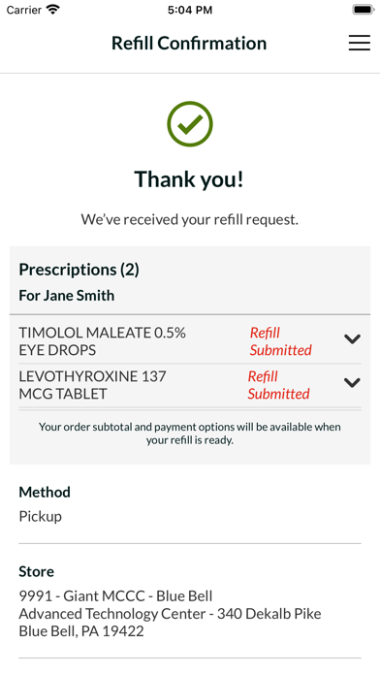Image resolution: width=380 pixels, height=675 pixels.
Task: Tap the Thank you! heading
Action: 189,178
